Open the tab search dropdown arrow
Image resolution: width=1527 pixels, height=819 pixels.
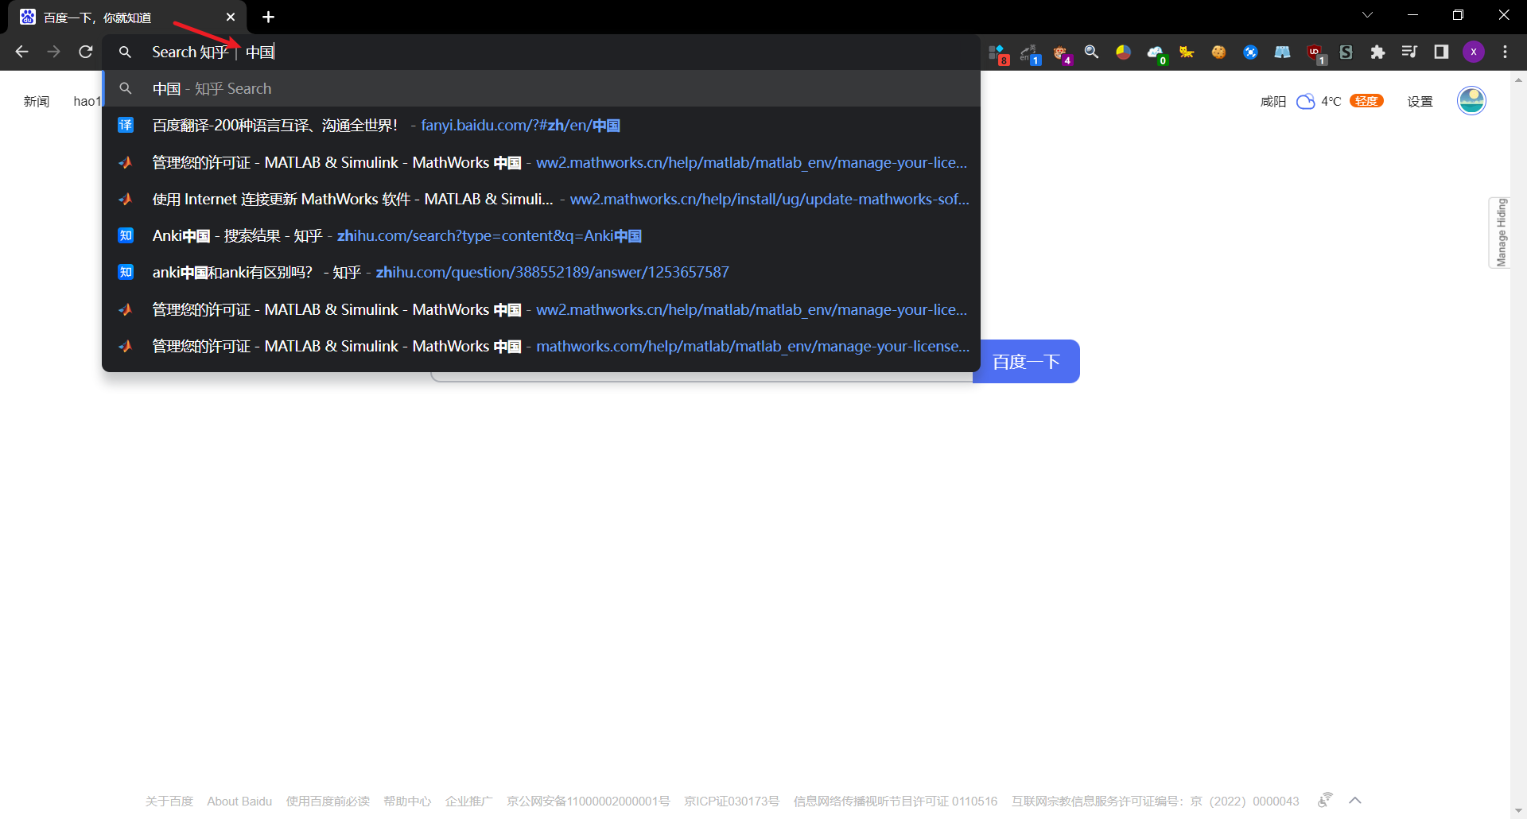[x=1367, y=15]
